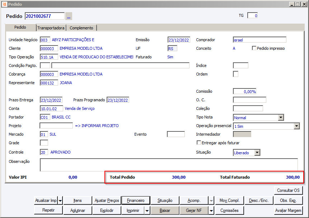Click the Imprimir button

pos(133,210)
